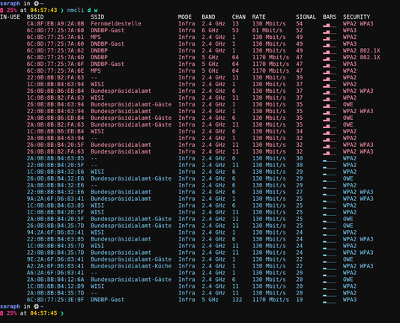Click signal value 27
The width and height of the screenshot is (400, 323).
(299, 192)
